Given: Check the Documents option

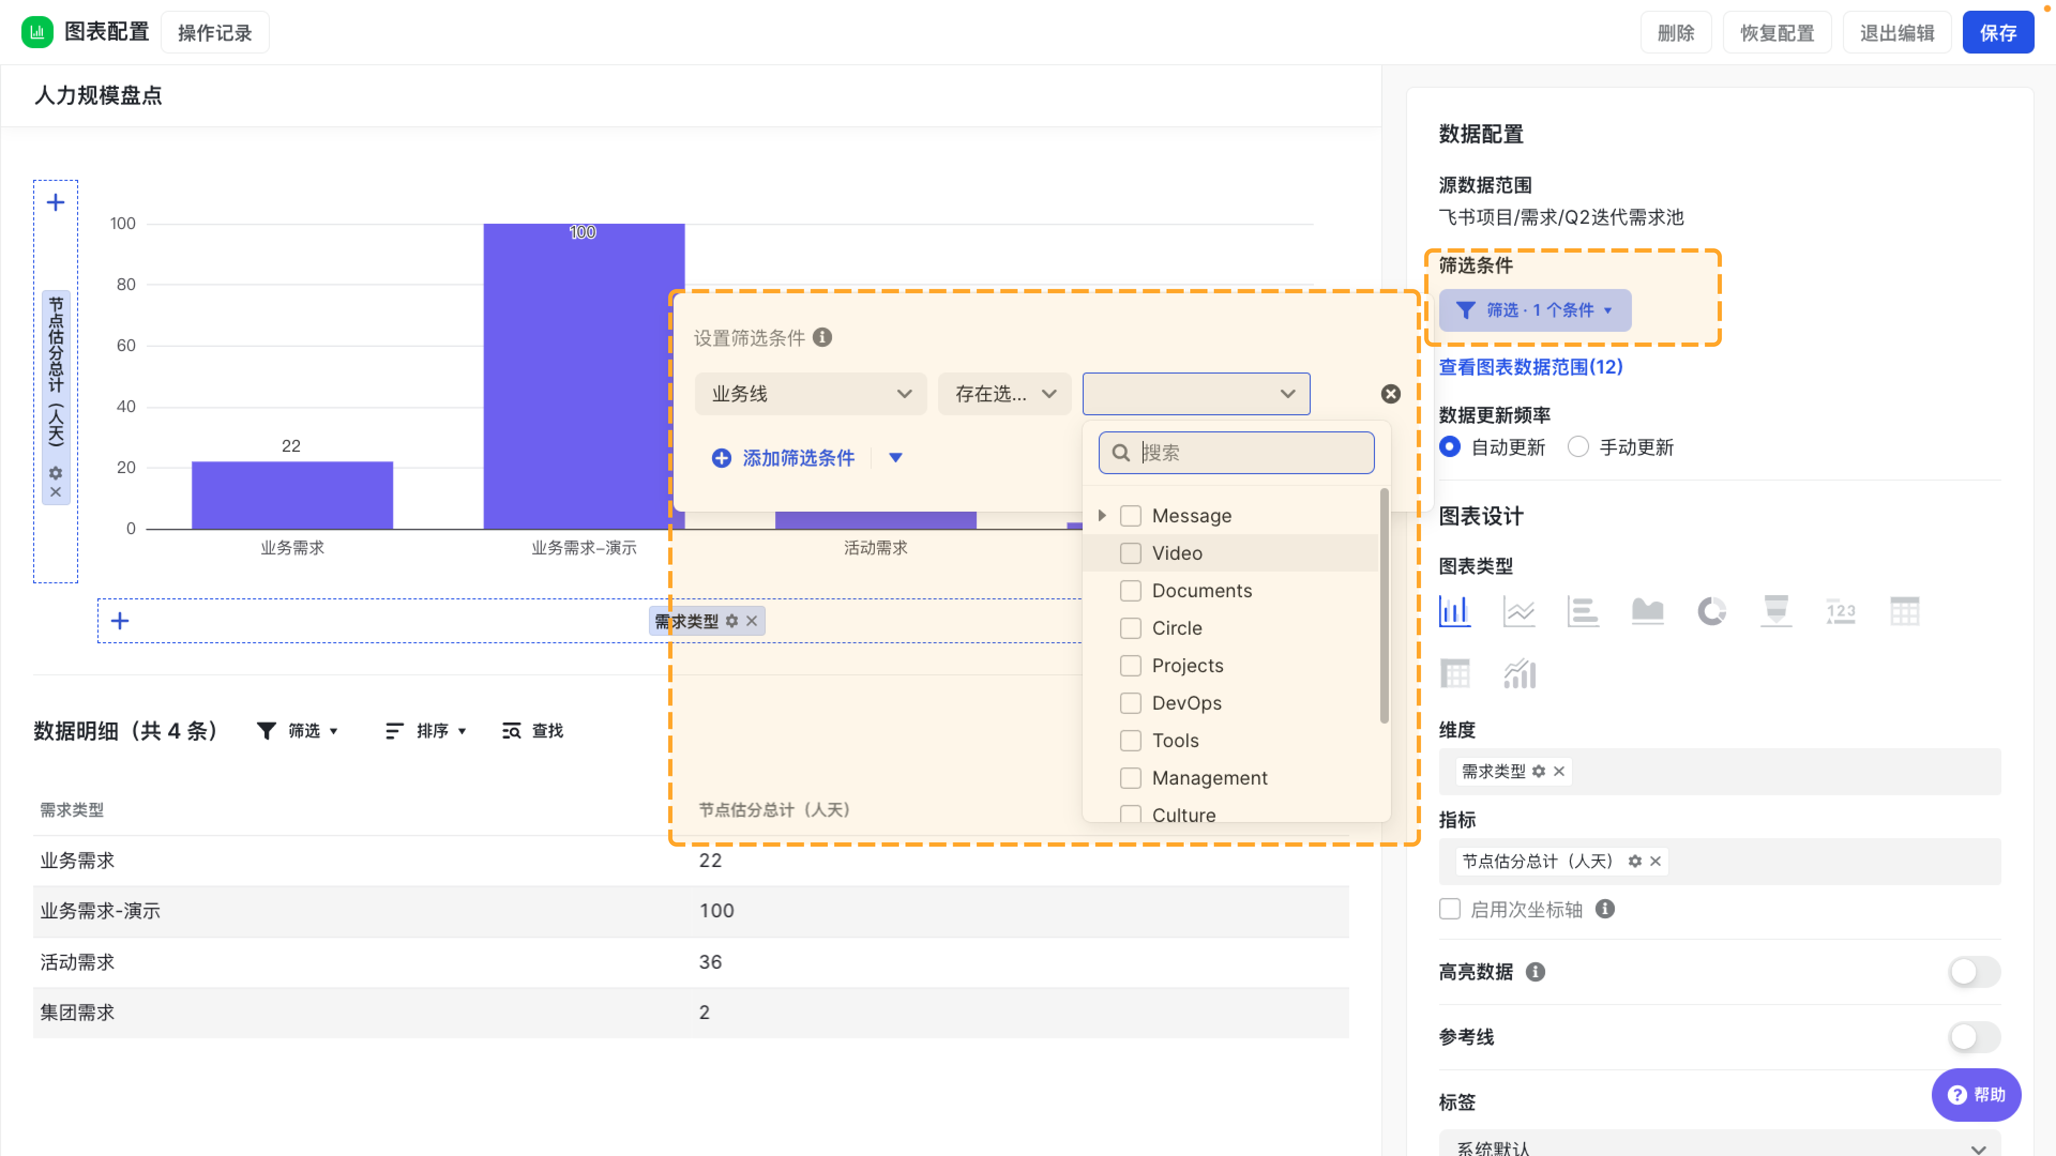Looking at the screenshot, I should [x=1130, y=591].
